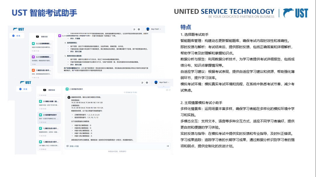Viewport: 316px width, 177px height.
Task: Open 2.2.1主观情景模拟 conversation in upper window list
Action: pyautogui.click(x=42, y=60)
